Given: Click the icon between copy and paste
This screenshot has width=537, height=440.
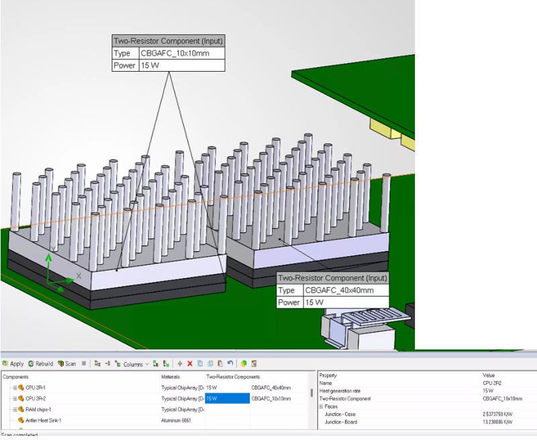Looking at the screenshot, I should click(210, 364).
